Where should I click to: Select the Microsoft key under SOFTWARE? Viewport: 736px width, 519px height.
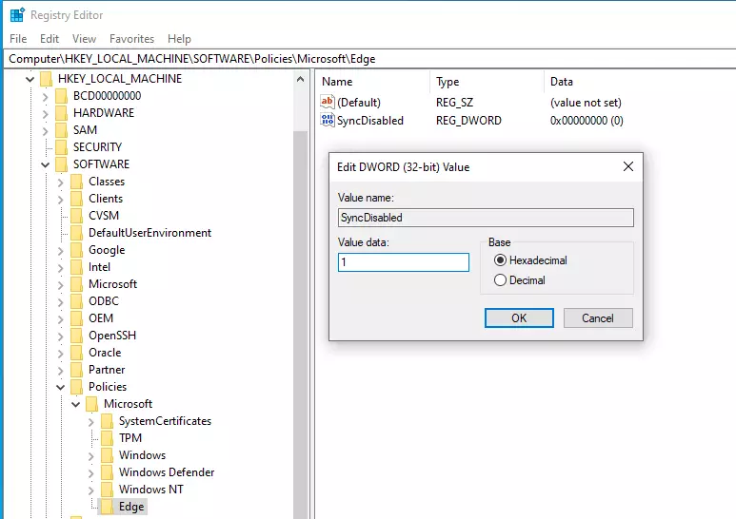coord(112,284)
